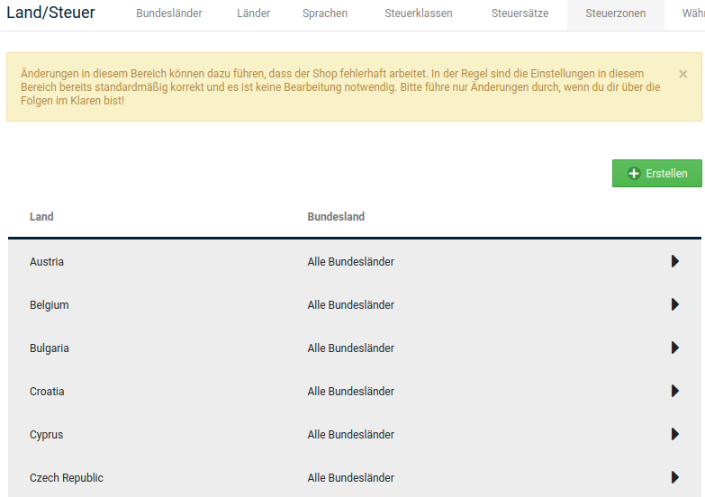Expand the Croatia row arrow
705x497 pixels.
coord(675,391)
